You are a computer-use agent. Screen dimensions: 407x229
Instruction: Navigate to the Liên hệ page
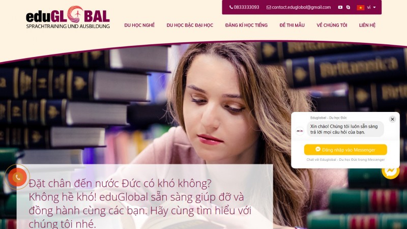[367, 25]
